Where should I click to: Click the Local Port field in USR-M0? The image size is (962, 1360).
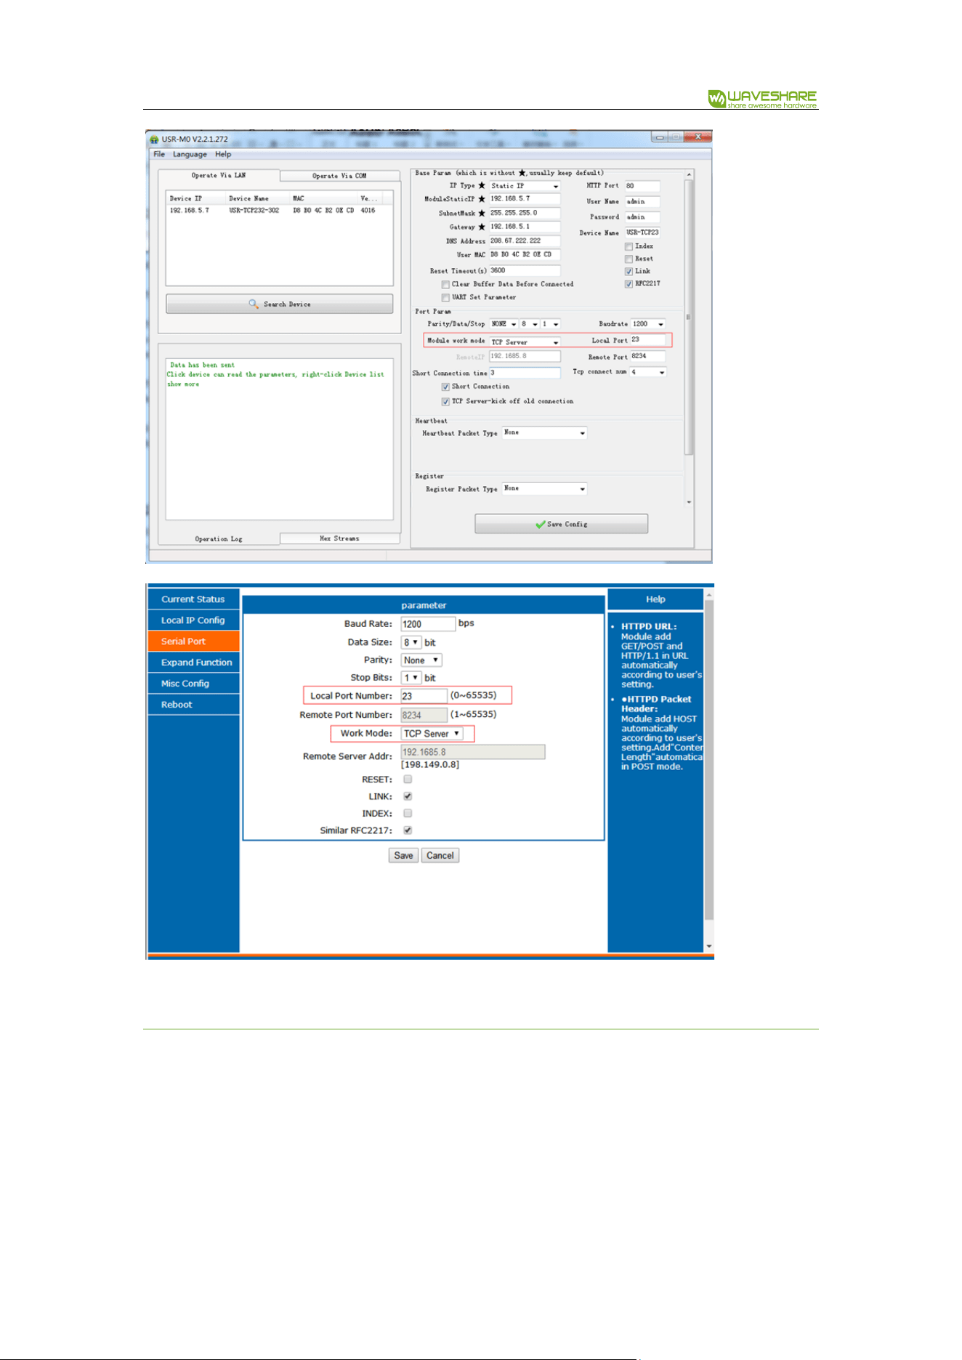coord(647,340)
